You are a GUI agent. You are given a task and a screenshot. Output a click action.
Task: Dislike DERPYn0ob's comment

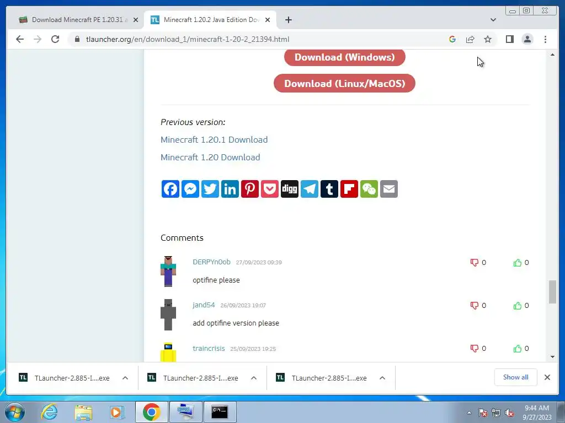pyautogui.click(x=474, y=263)
